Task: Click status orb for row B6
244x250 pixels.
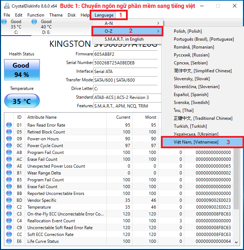Action: 9,187
